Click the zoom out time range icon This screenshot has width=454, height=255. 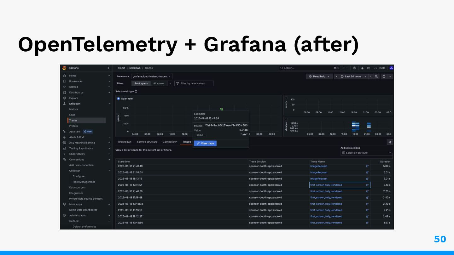pyautogui.click(x=376, y=76)
